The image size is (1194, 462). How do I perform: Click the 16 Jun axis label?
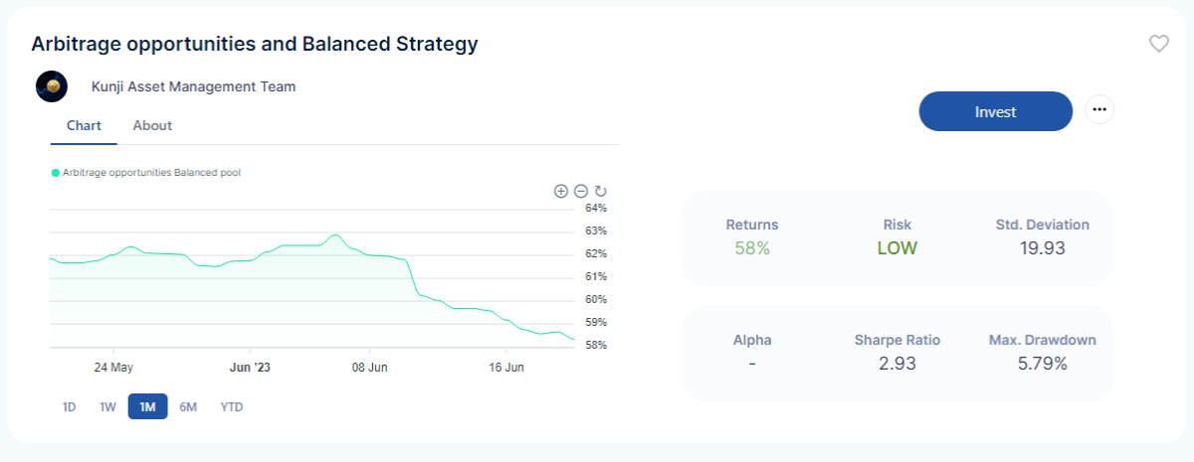tap(505, 367)
